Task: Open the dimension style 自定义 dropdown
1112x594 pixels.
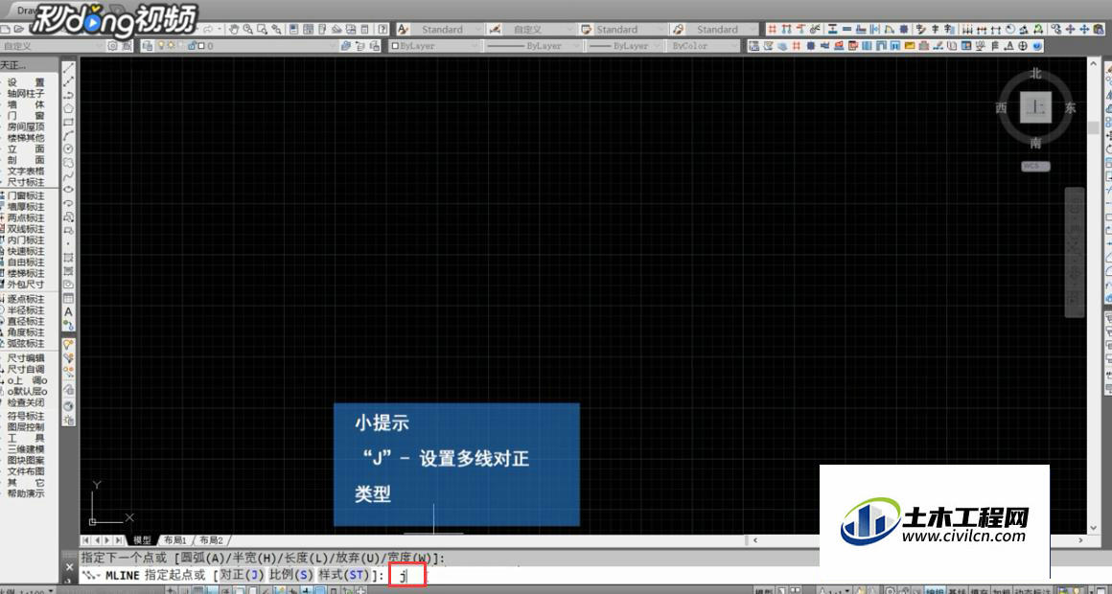Action: (x=539, y=29)
